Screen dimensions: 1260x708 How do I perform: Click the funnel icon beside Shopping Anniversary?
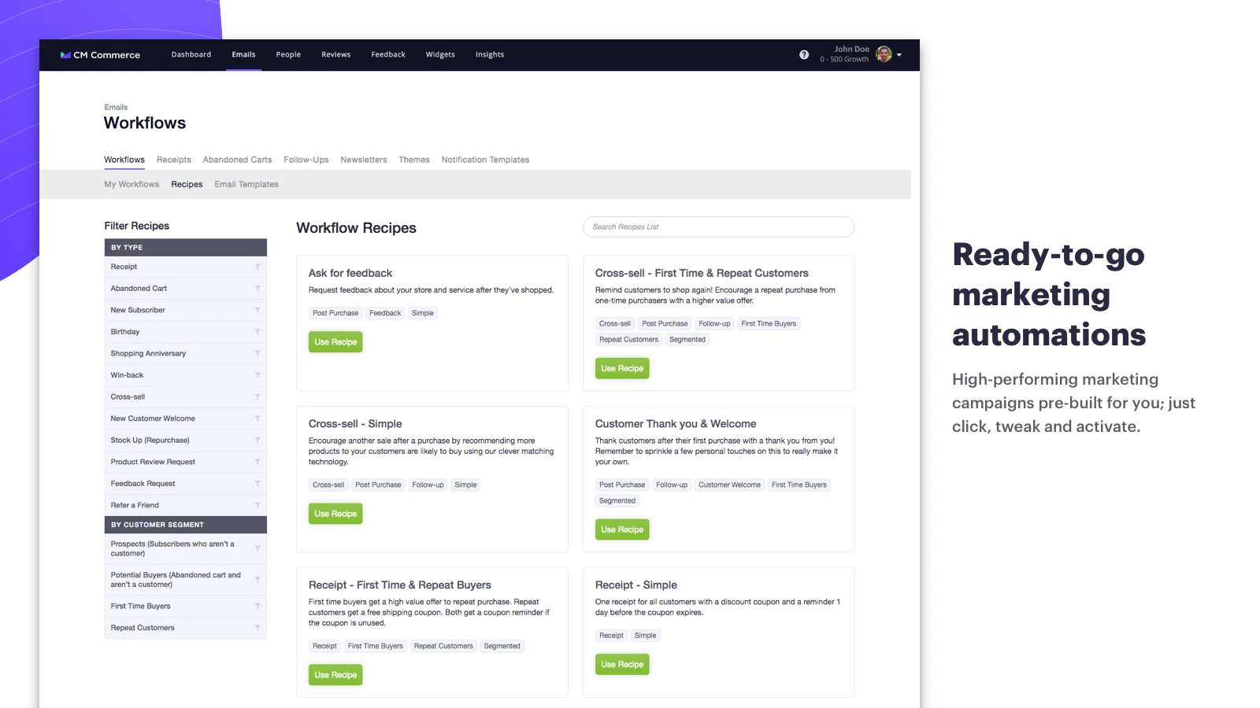(x=258, y=353)
